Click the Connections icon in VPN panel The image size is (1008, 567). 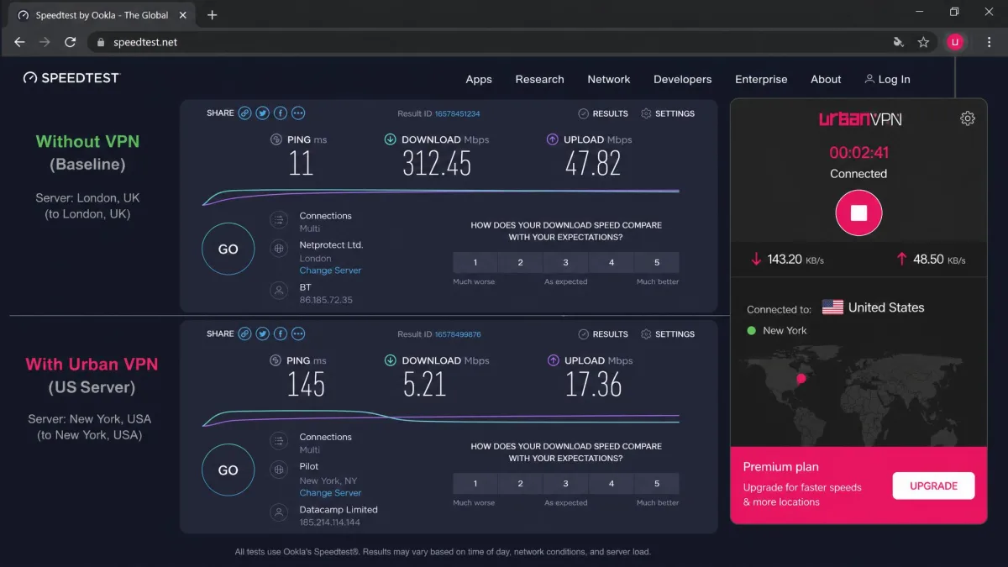click(x=279, y=442)
